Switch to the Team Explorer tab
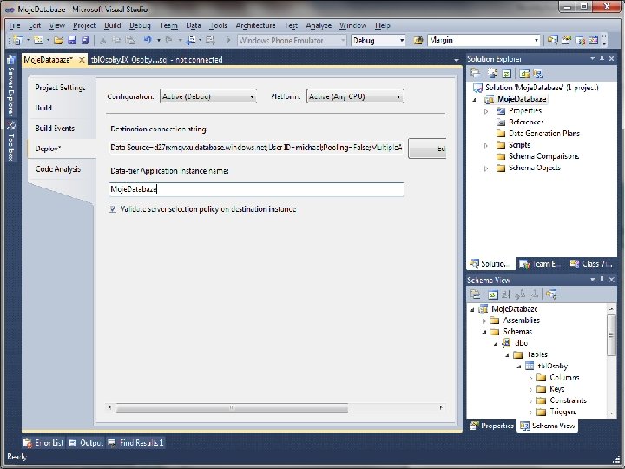 click(541, 264)
